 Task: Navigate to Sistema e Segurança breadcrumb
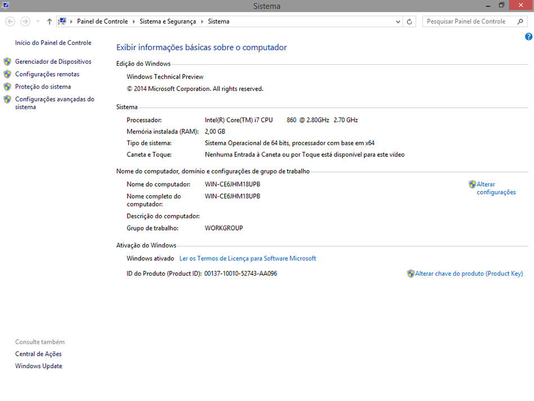click(x=168, y=21)
